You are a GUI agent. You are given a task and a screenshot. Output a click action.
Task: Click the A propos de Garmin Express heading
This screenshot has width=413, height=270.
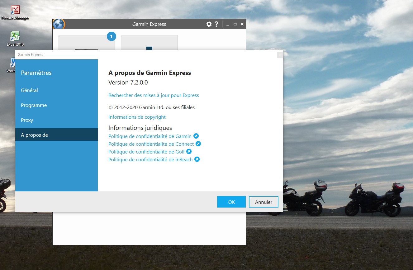click(x=150, y=73)
